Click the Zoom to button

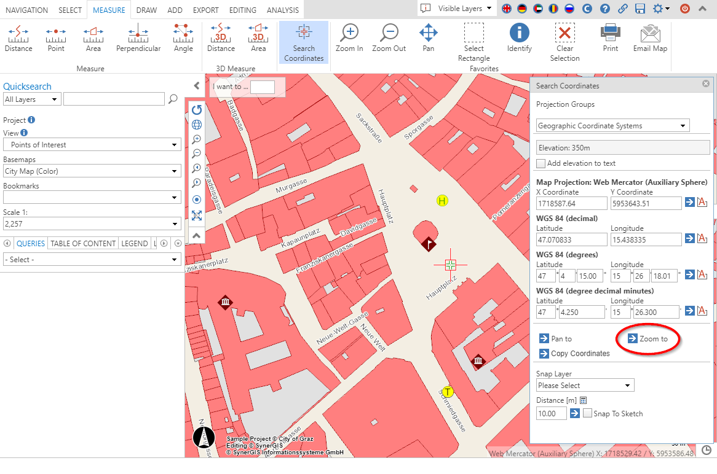coord(646,338)
